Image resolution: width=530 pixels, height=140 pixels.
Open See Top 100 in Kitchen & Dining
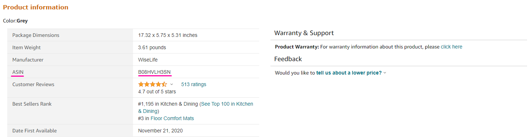pos(196,107)
